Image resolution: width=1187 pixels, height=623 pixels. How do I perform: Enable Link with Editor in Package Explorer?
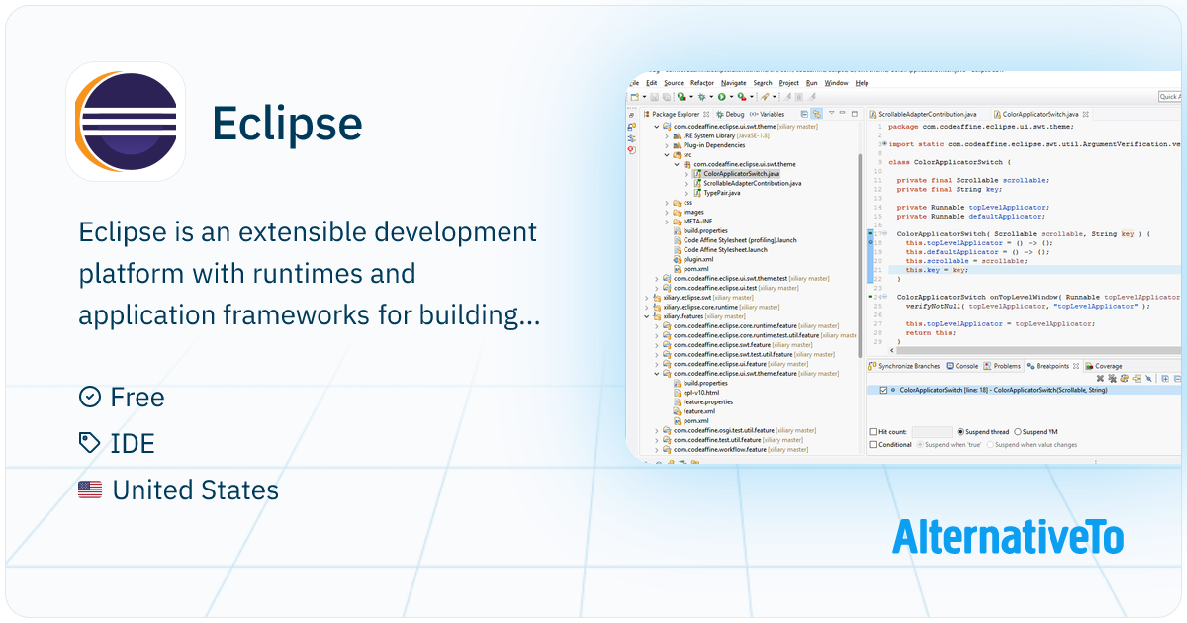(817, 114)
